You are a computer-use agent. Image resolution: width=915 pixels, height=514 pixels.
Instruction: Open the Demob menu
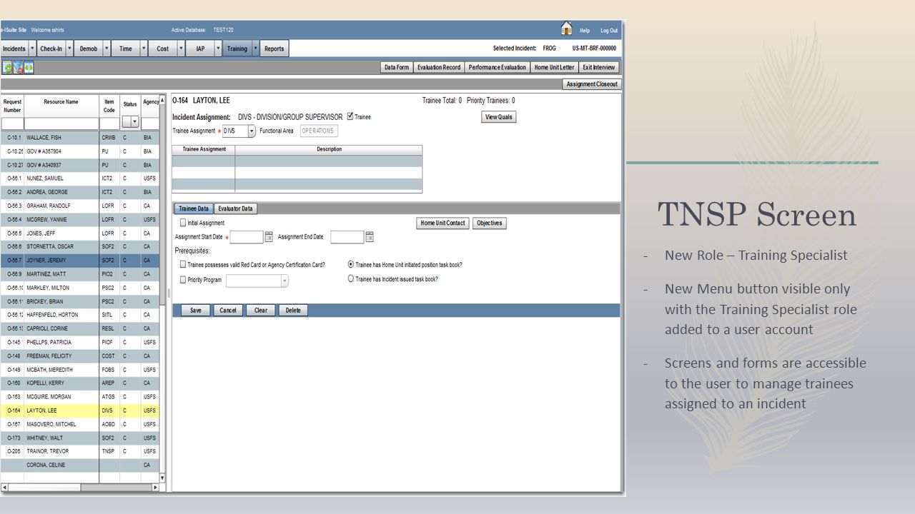tap(89, 49)
